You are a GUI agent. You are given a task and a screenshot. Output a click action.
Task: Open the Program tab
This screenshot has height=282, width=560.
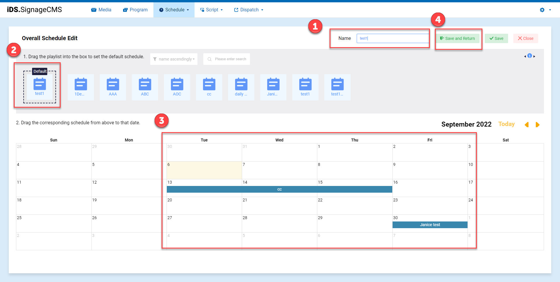click(x=135, y=10)
